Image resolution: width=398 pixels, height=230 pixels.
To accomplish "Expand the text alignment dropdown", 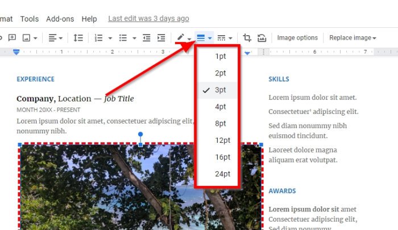I will [x=55, y=38].
